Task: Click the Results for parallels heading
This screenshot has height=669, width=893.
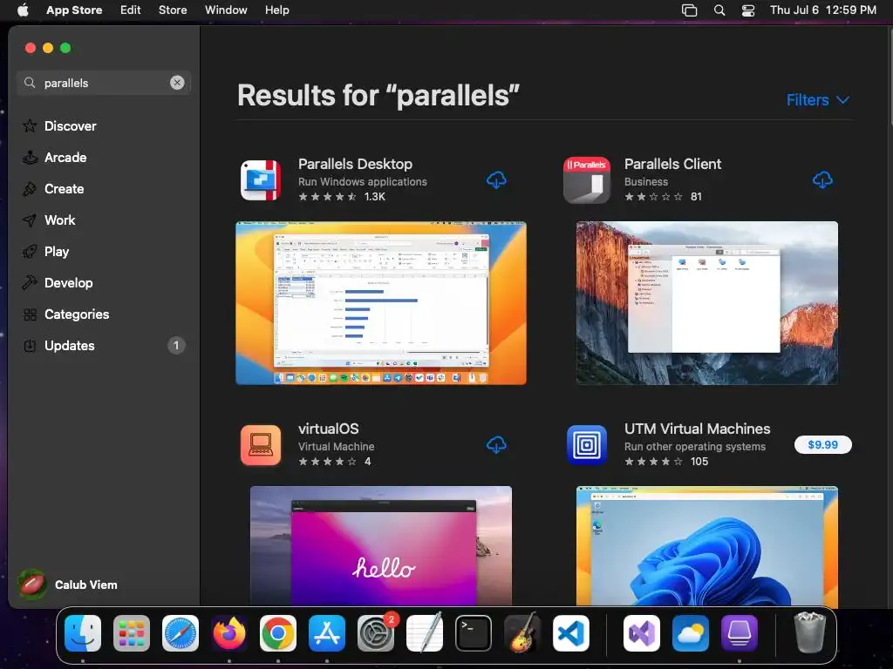Action: click(x=378, y=96)
